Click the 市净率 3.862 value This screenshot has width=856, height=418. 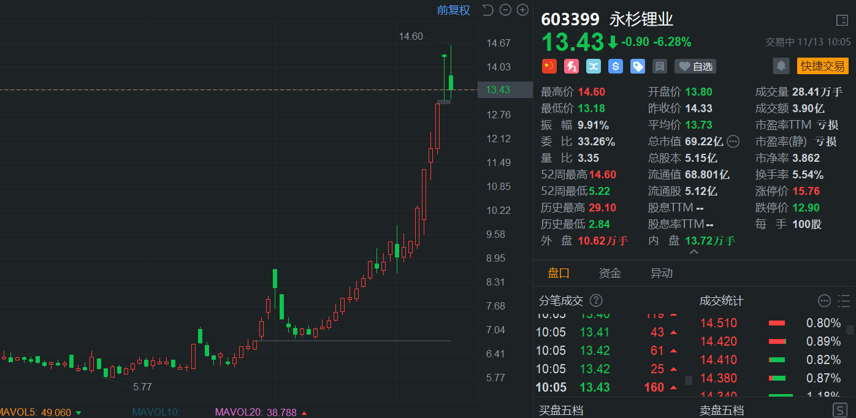coord(806,158)
